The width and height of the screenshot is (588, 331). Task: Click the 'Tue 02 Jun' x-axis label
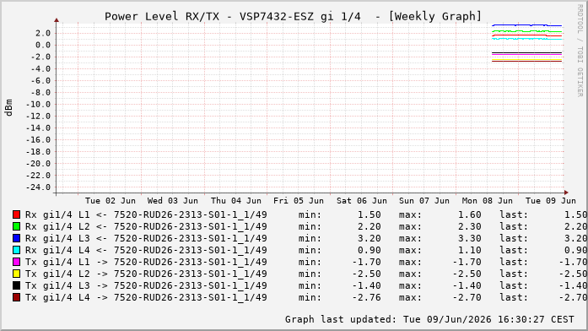[x=111, y=201]
